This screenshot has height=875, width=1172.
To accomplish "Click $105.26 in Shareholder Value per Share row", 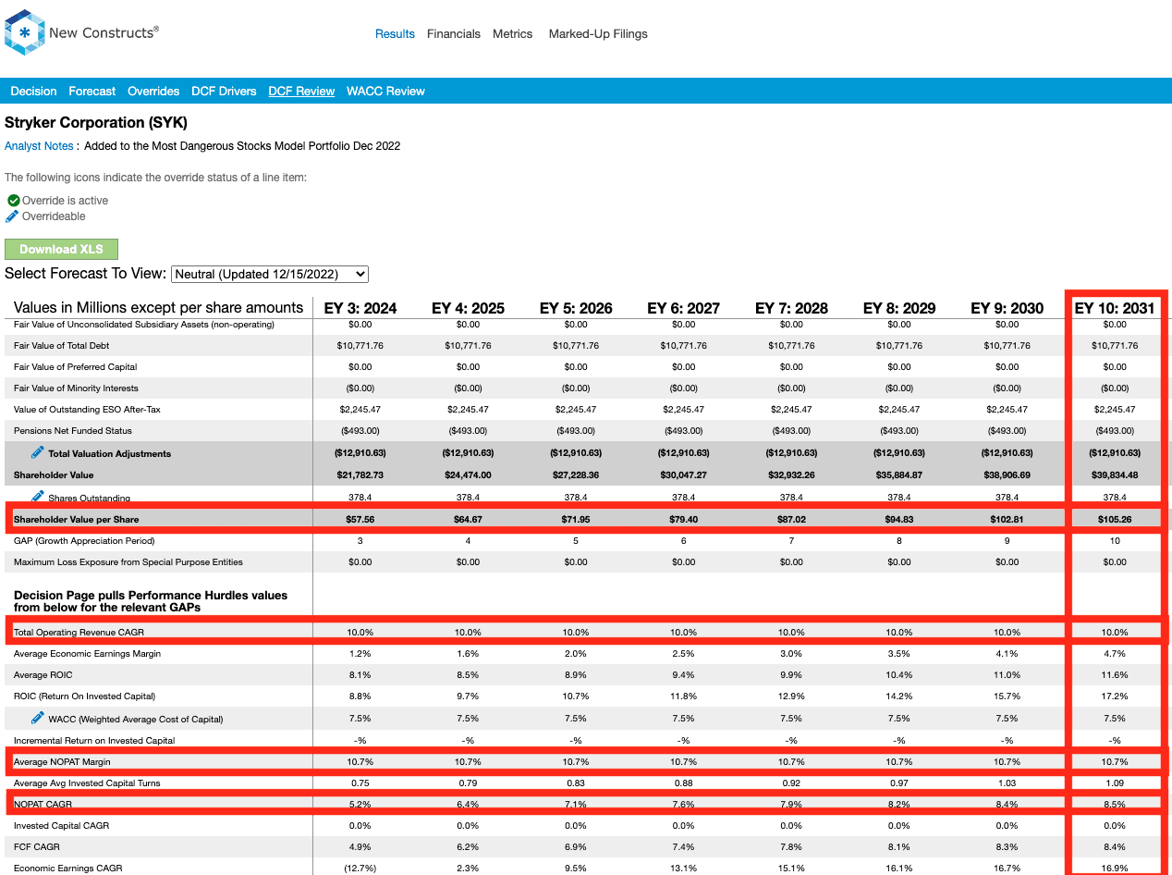I will [1115, 520].
